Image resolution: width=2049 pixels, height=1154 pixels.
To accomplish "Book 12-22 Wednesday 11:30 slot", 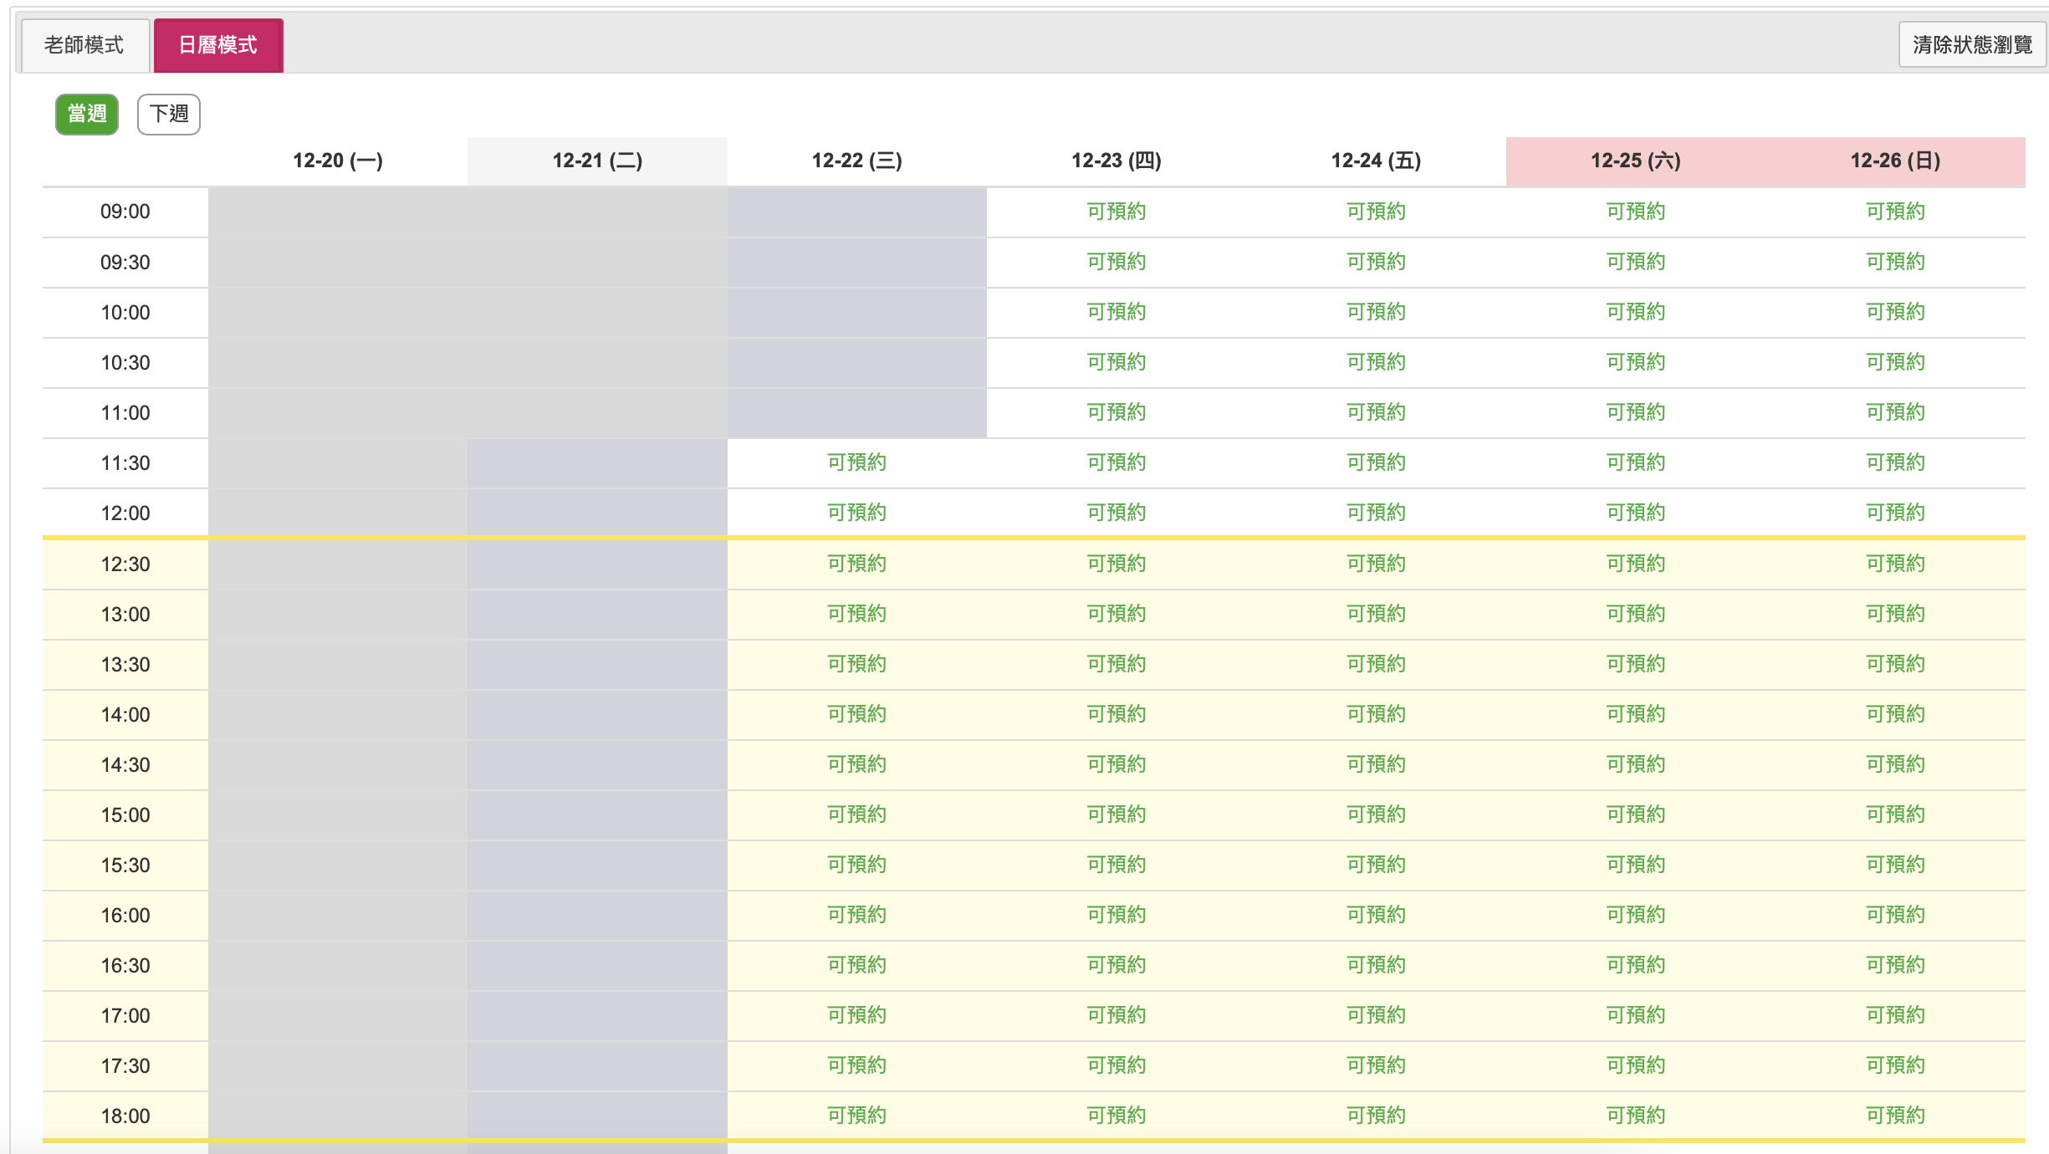I will click(856, 462).
